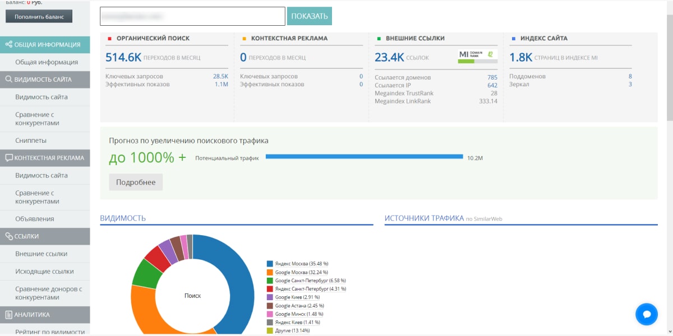Collapse the ССЫЛКИ section header
This screenshot has height=336, width=673.
(45, 236)
